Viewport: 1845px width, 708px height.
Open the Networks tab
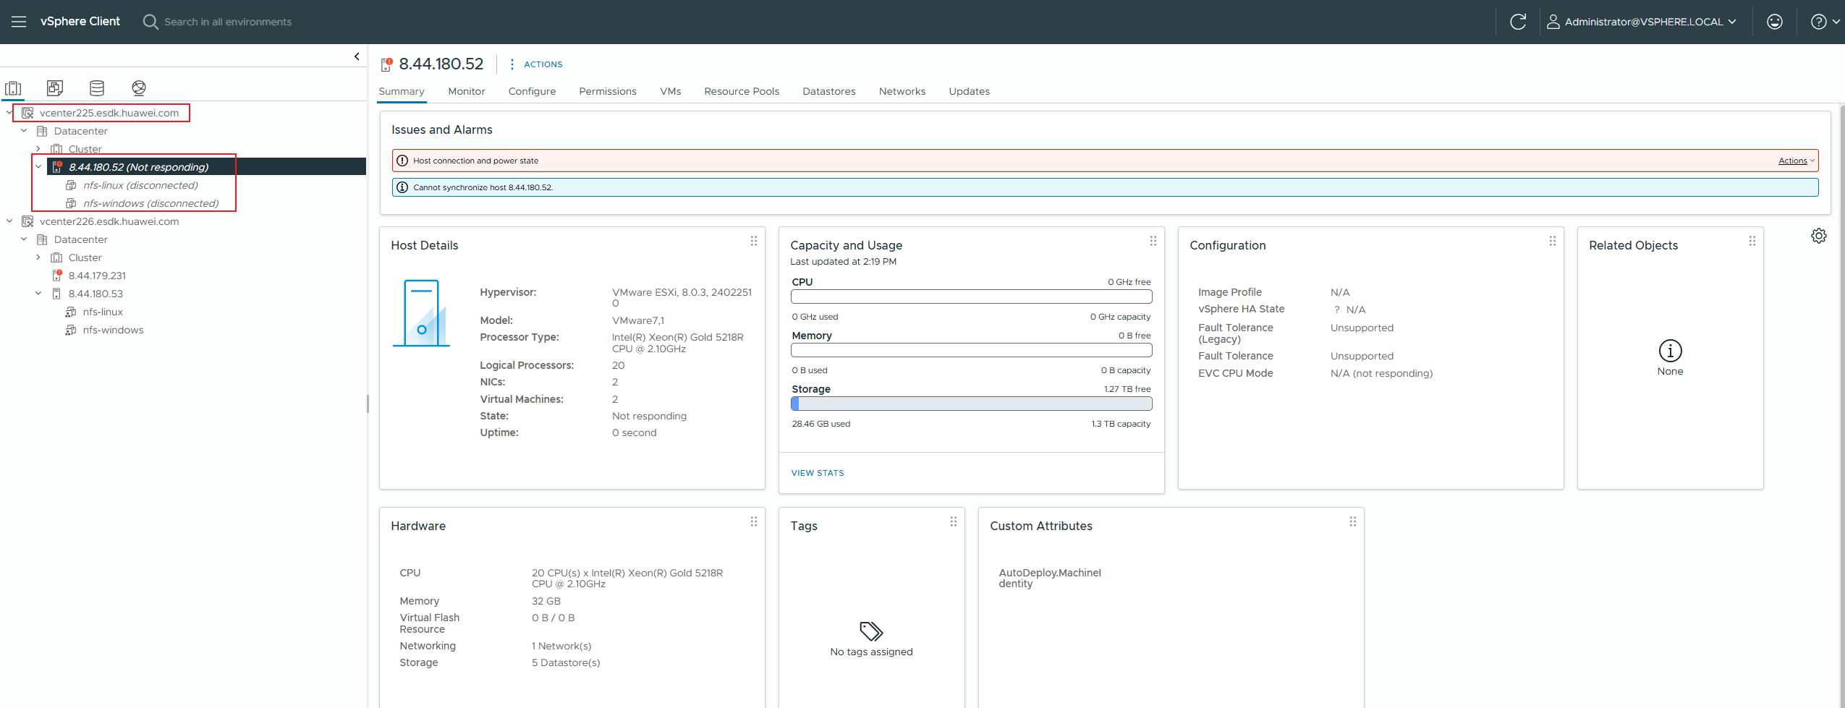coord(902,91)
